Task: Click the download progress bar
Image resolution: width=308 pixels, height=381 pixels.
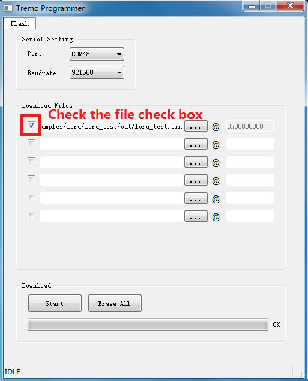Action: (148, 325)
